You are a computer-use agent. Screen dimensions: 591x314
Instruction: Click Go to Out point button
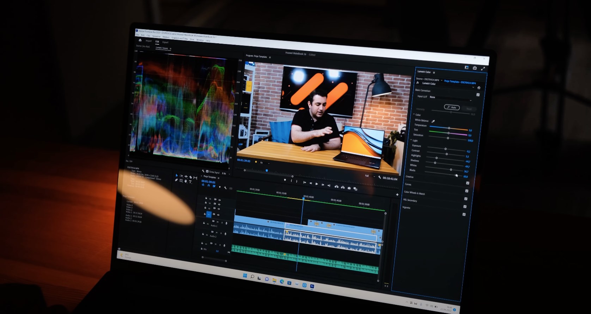[x=329, y=186]
